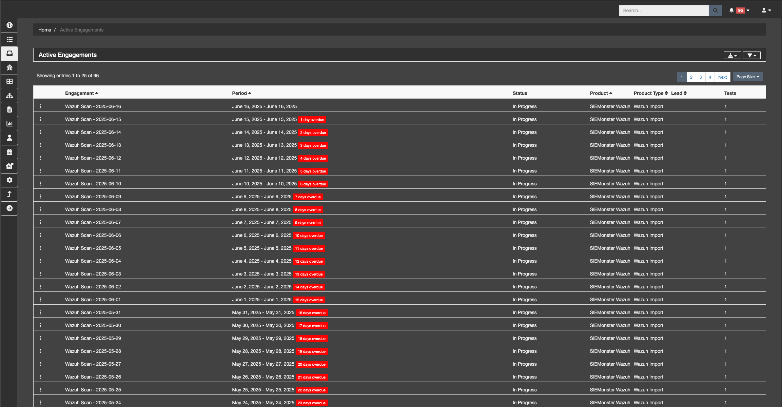Open the Findings bug icon in sidebar
This screenshot has width=782, height=407.
tap(9, 67)
